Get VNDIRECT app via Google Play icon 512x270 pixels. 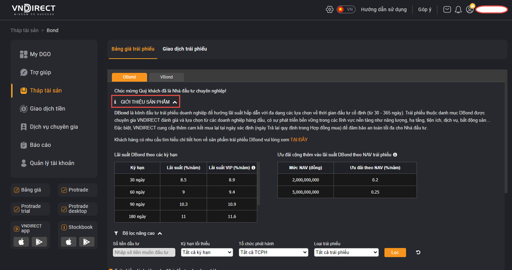point(39,242)
